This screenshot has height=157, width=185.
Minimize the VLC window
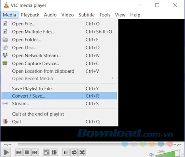pyautogui.click(x=139, y=5)
